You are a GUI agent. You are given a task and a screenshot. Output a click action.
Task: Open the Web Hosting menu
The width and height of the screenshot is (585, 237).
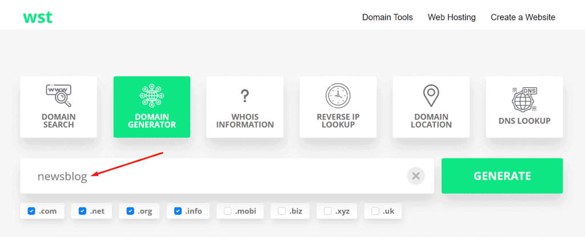(451, 17)
